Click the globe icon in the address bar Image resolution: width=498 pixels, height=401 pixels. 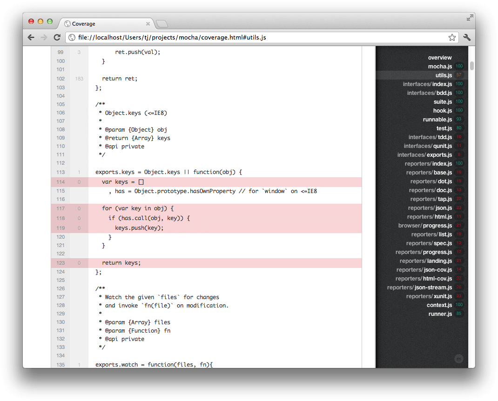72,38
